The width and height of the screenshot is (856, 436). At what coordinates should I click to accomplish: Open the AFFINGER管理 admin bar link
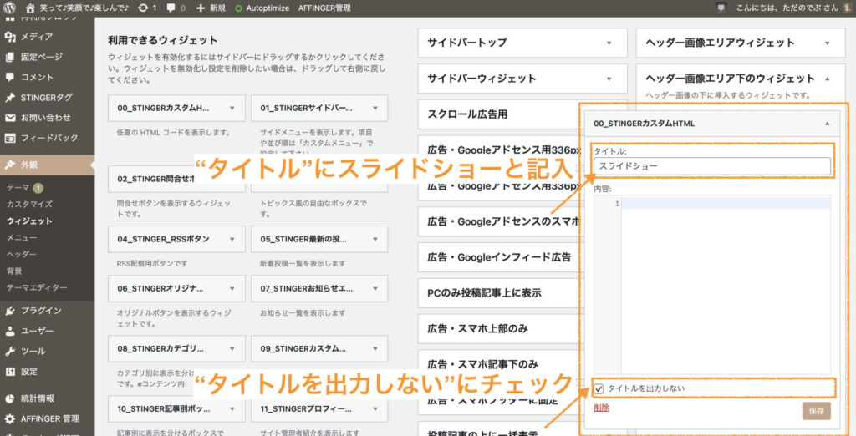pos(324,8)
